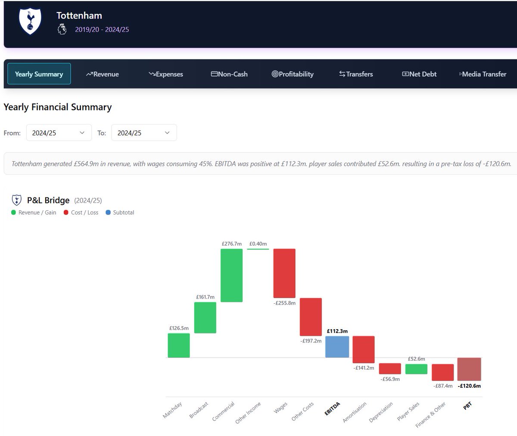This screenshot has height=436, width=517.
Task: Open the Non-Cash tab
Action: tap(229, 74)
